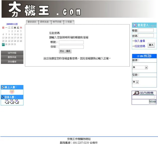Click the last panda visitor counter digit

pos(17,102)
